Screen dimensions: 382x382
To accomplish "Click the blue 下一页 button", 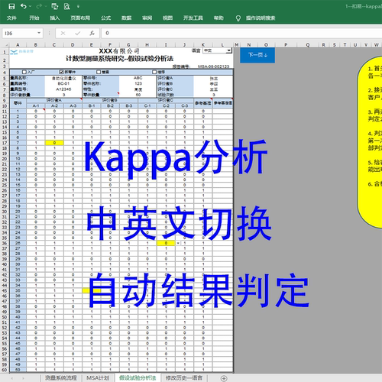I will click(257, 55).
